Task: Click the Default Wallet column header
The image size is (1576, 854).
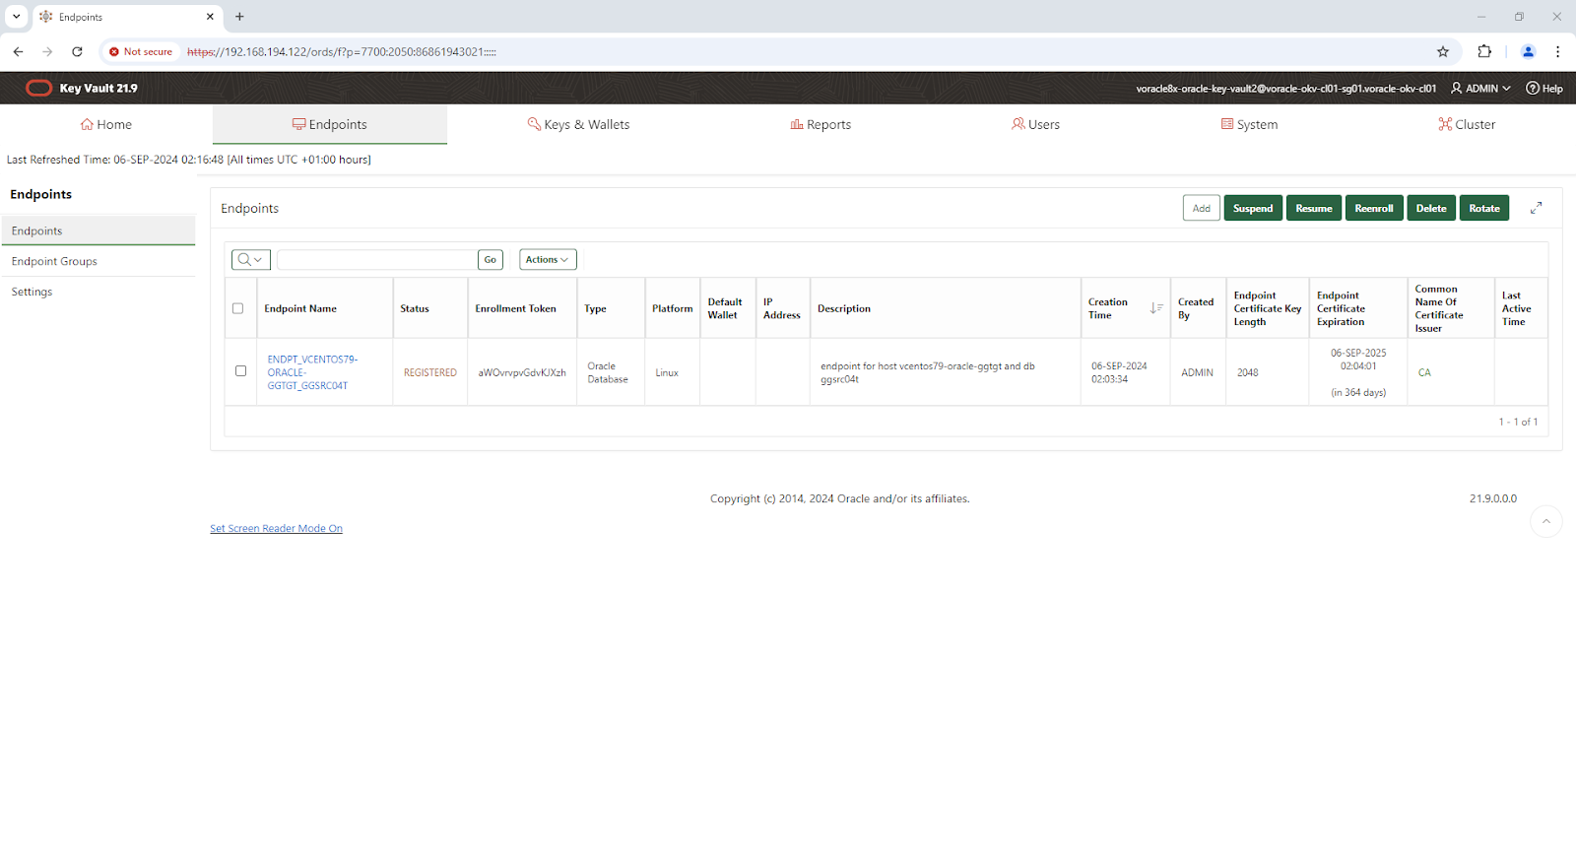Action: tap(725, 308)
